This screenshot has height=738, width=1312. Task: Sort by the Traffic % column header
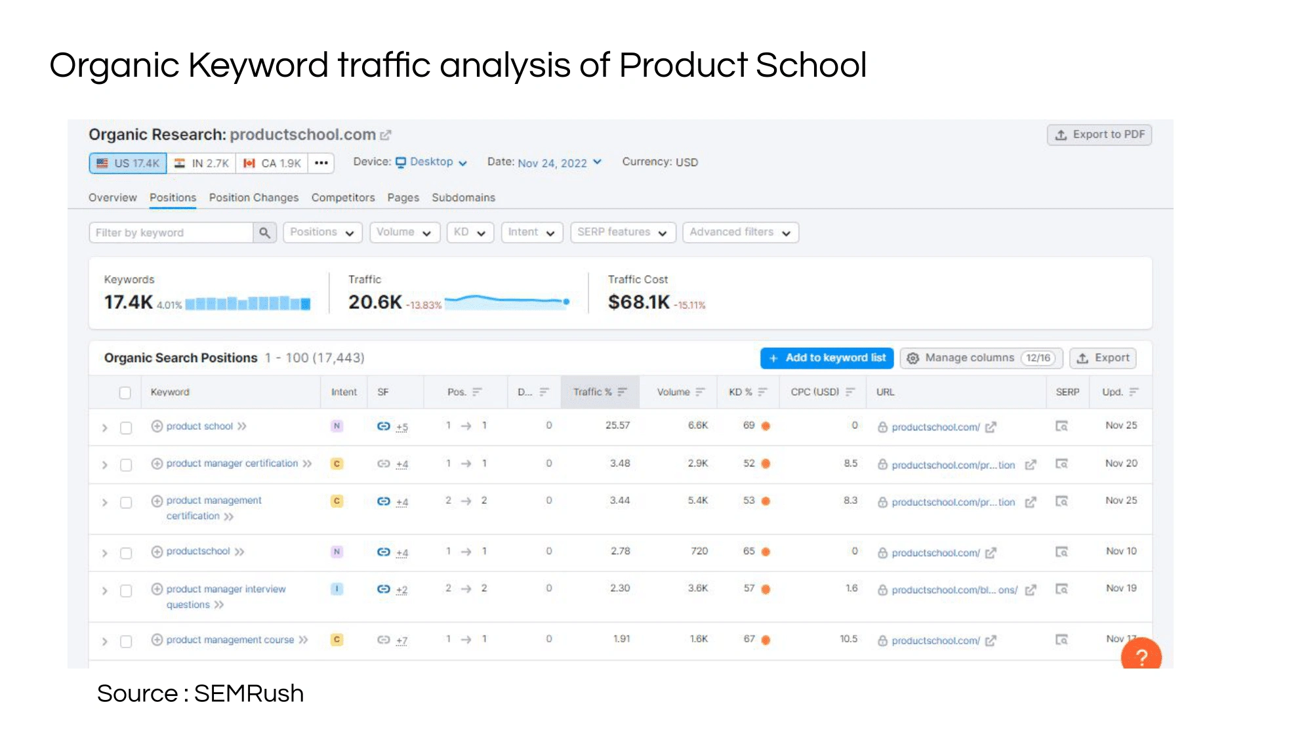(600, 392)
